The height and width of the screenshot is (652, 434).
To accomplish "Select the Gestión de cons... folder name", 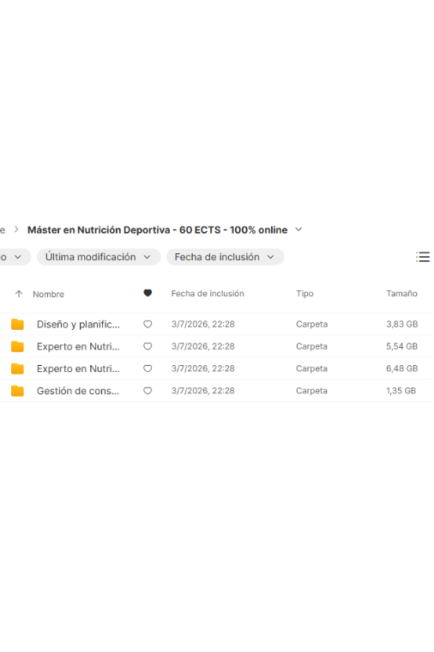I will pos(78,391).
